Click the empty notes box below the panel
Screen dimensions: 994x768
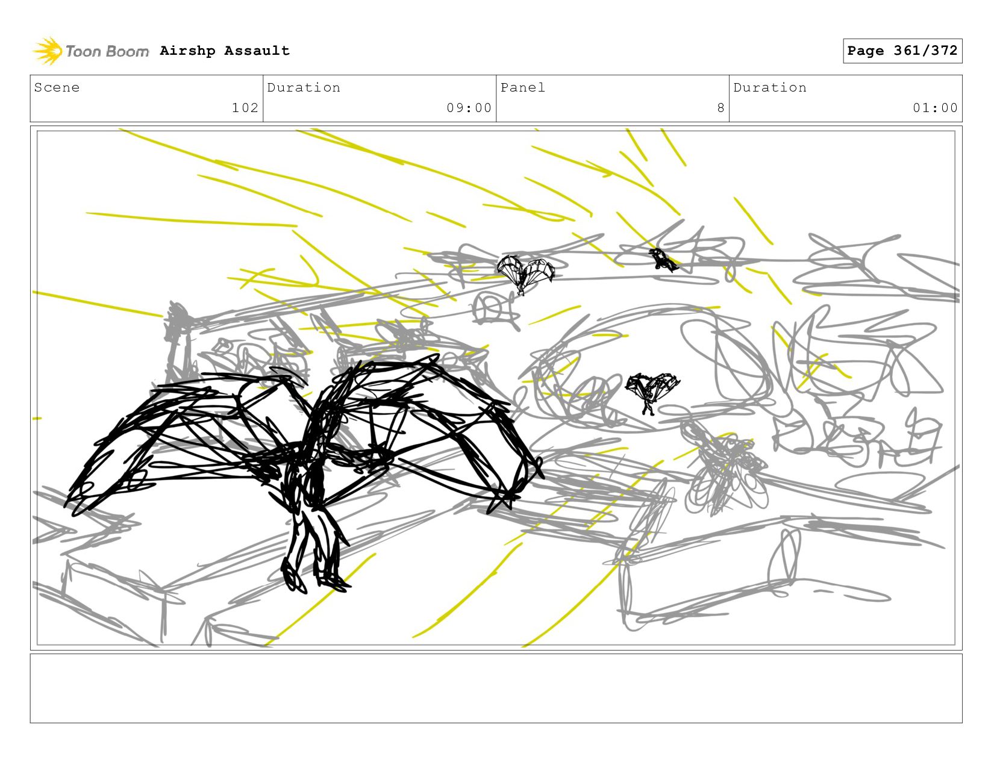pyautogui.click(x=496, y=688)
